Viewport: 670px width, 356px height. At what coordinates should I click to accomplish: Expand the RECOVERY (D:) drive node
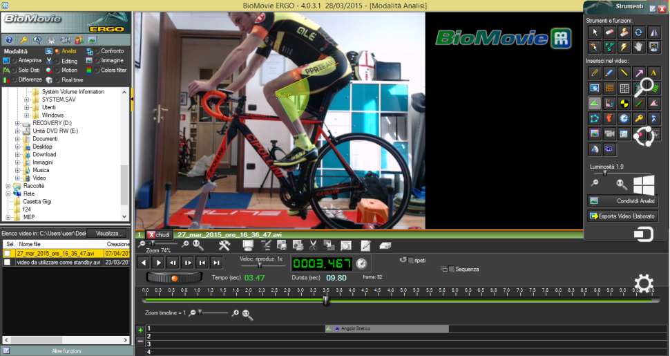click(17, 123)
